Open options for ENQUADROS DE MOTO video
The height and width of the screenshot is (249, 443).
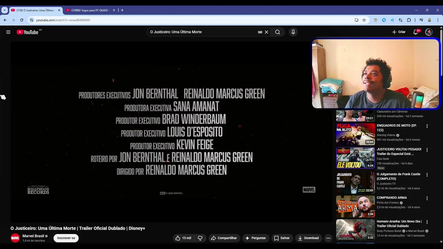point(427,126)
